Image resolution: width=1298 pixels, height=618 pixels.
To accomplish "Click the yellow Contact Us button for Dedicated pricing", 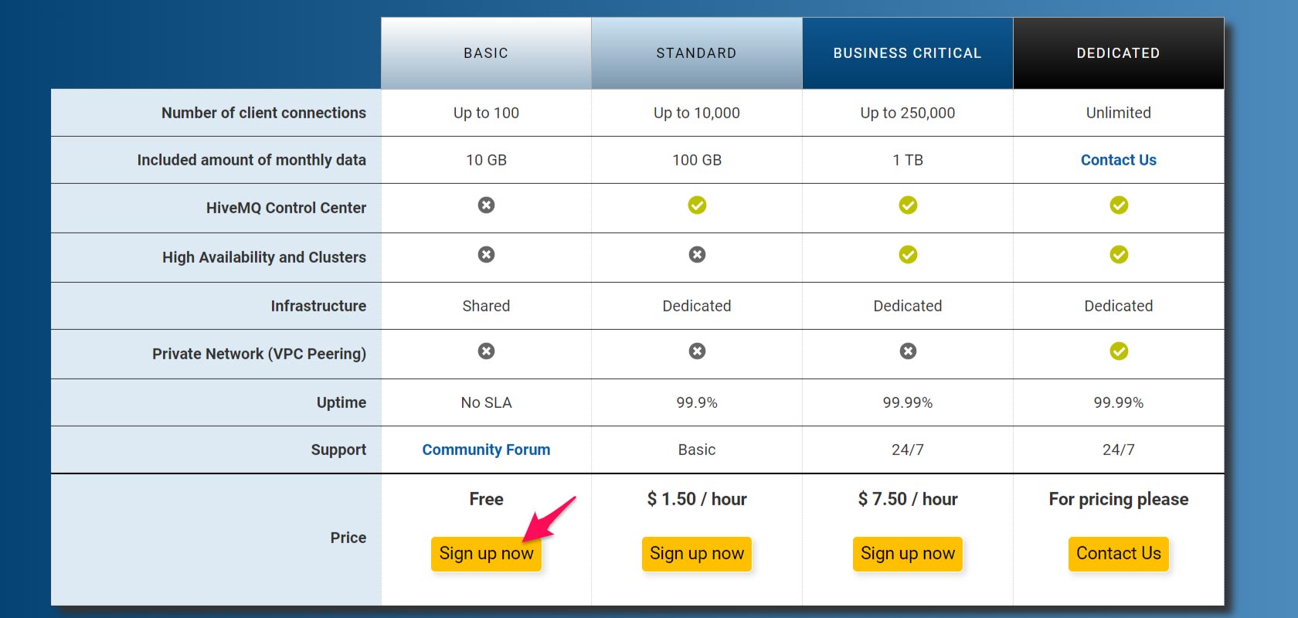I will click(x=1119, y=554).
